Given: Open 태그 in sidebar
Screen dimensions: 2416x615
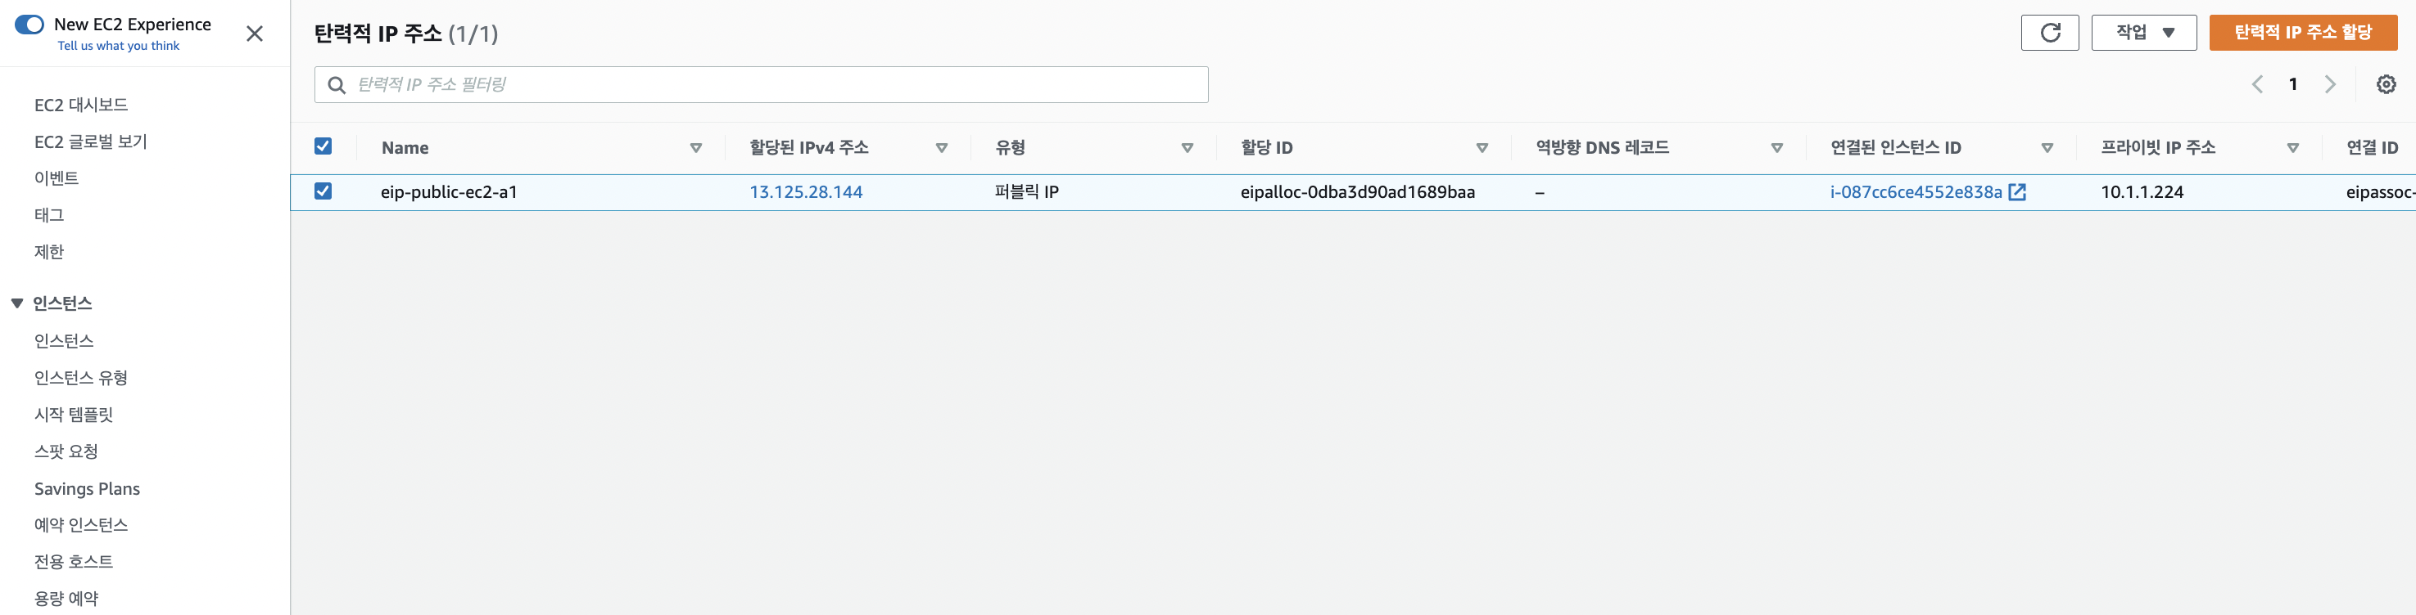Looking at the screenshot, I should click(x=49, y=215).
